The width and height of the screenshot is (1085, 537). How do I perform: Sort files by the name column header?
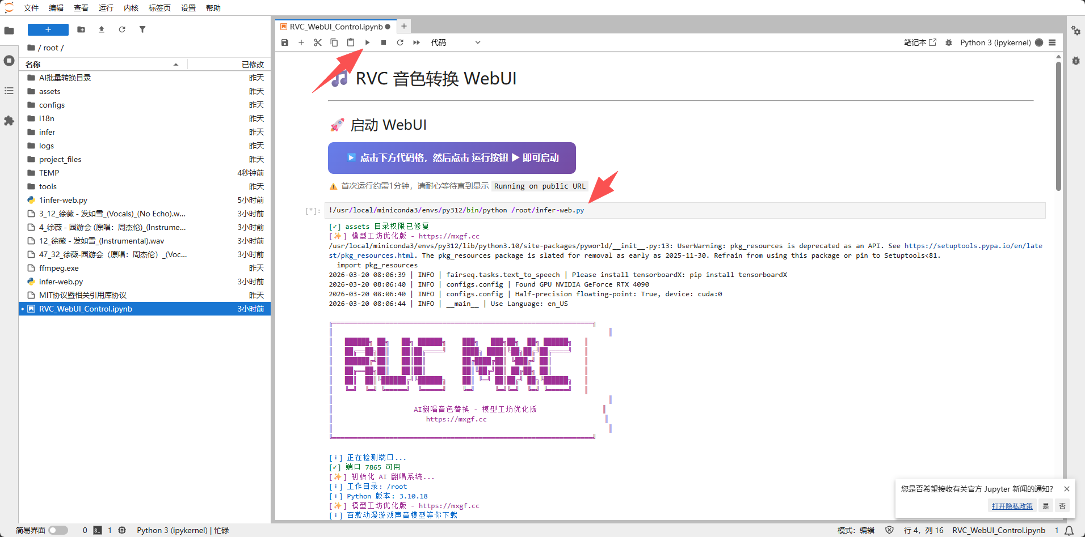pyautogui.click(x=33, y=65)
